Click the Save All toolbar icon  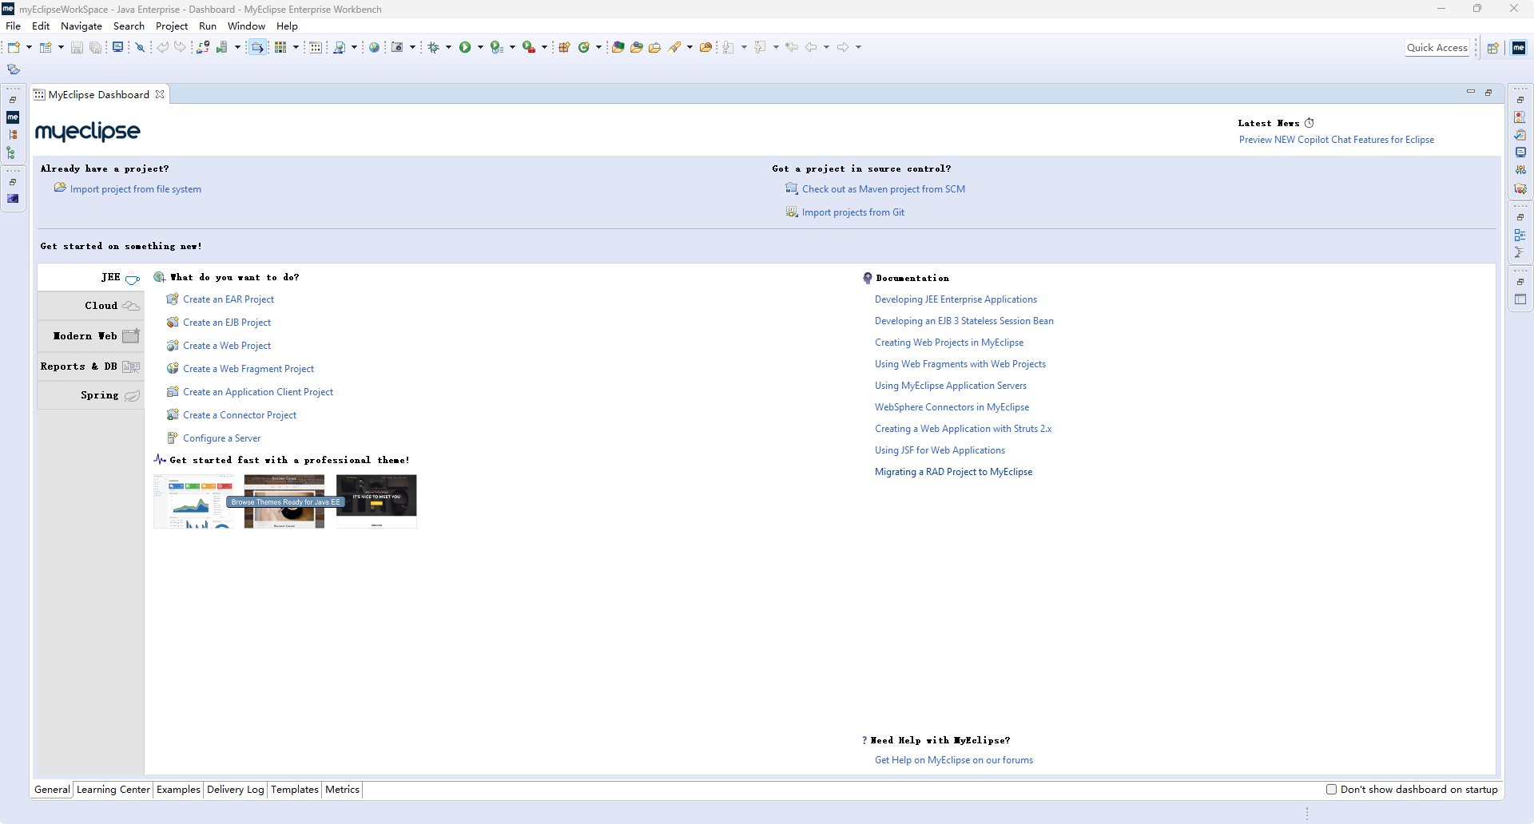coord(95,47)
